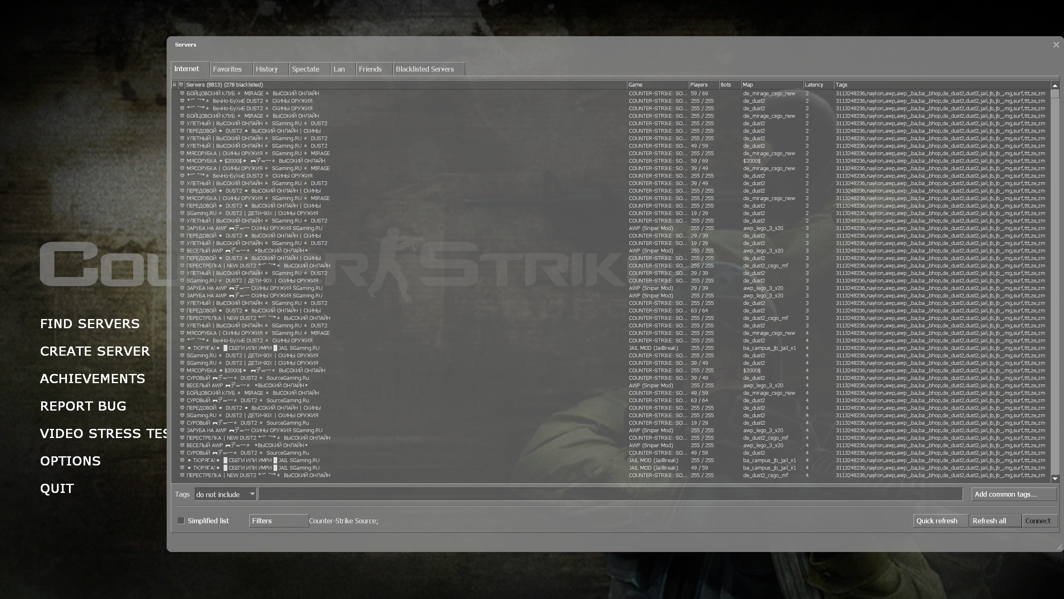Click the lock icon column header
Screen dimensions: 1064x599
pos(175,84)
